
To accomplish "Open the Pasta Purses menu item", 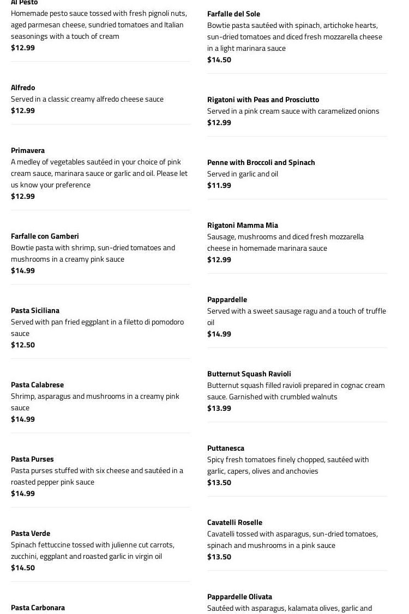I will (x=32, y=459).
